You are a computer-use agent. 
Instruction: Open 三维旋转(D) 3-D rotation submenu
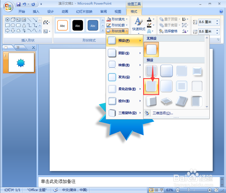[124, 113]
